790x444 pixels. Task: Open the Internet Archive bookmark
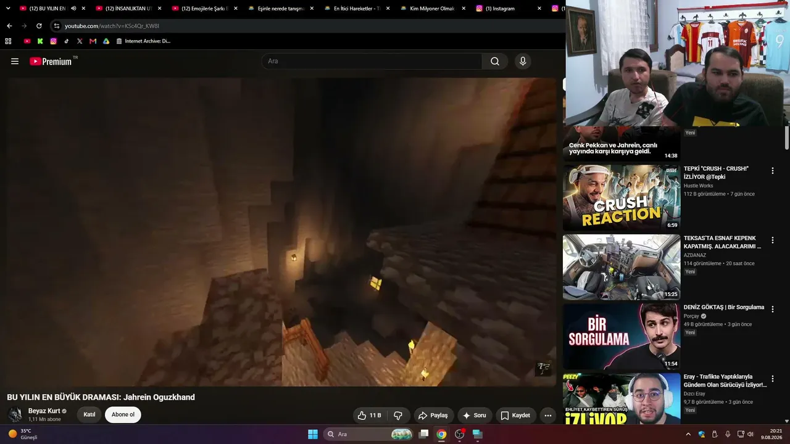[143, 41]
